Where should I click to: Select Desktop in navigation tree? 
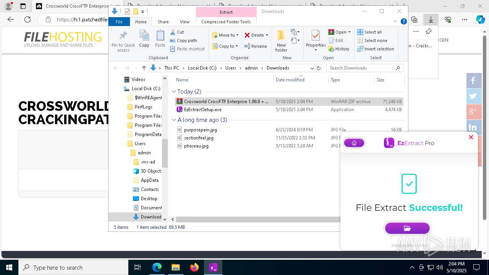(x=149, y=199)
